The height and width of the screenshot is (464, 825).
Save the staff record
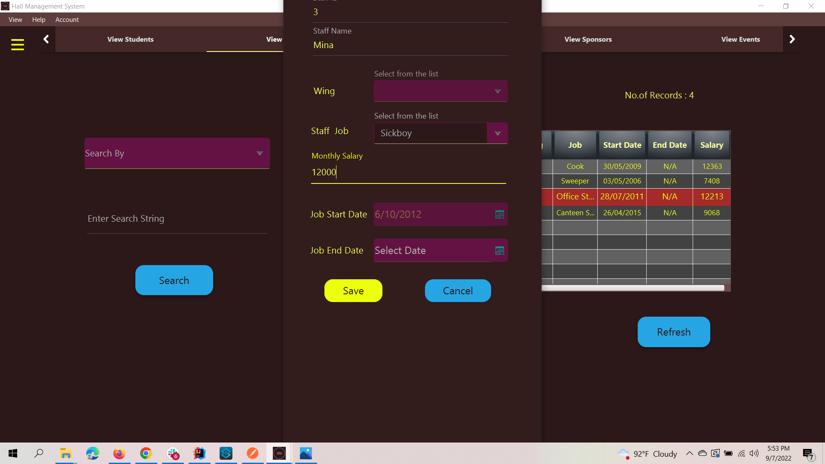pyautogui.click(x=353, y=290)
